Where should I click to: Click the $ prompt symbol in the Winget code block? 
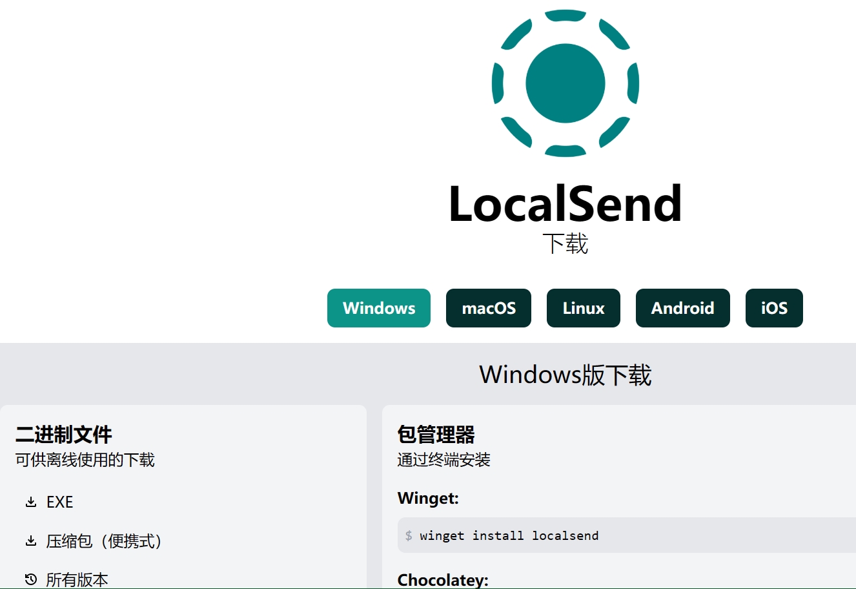[x=409, y=535]
